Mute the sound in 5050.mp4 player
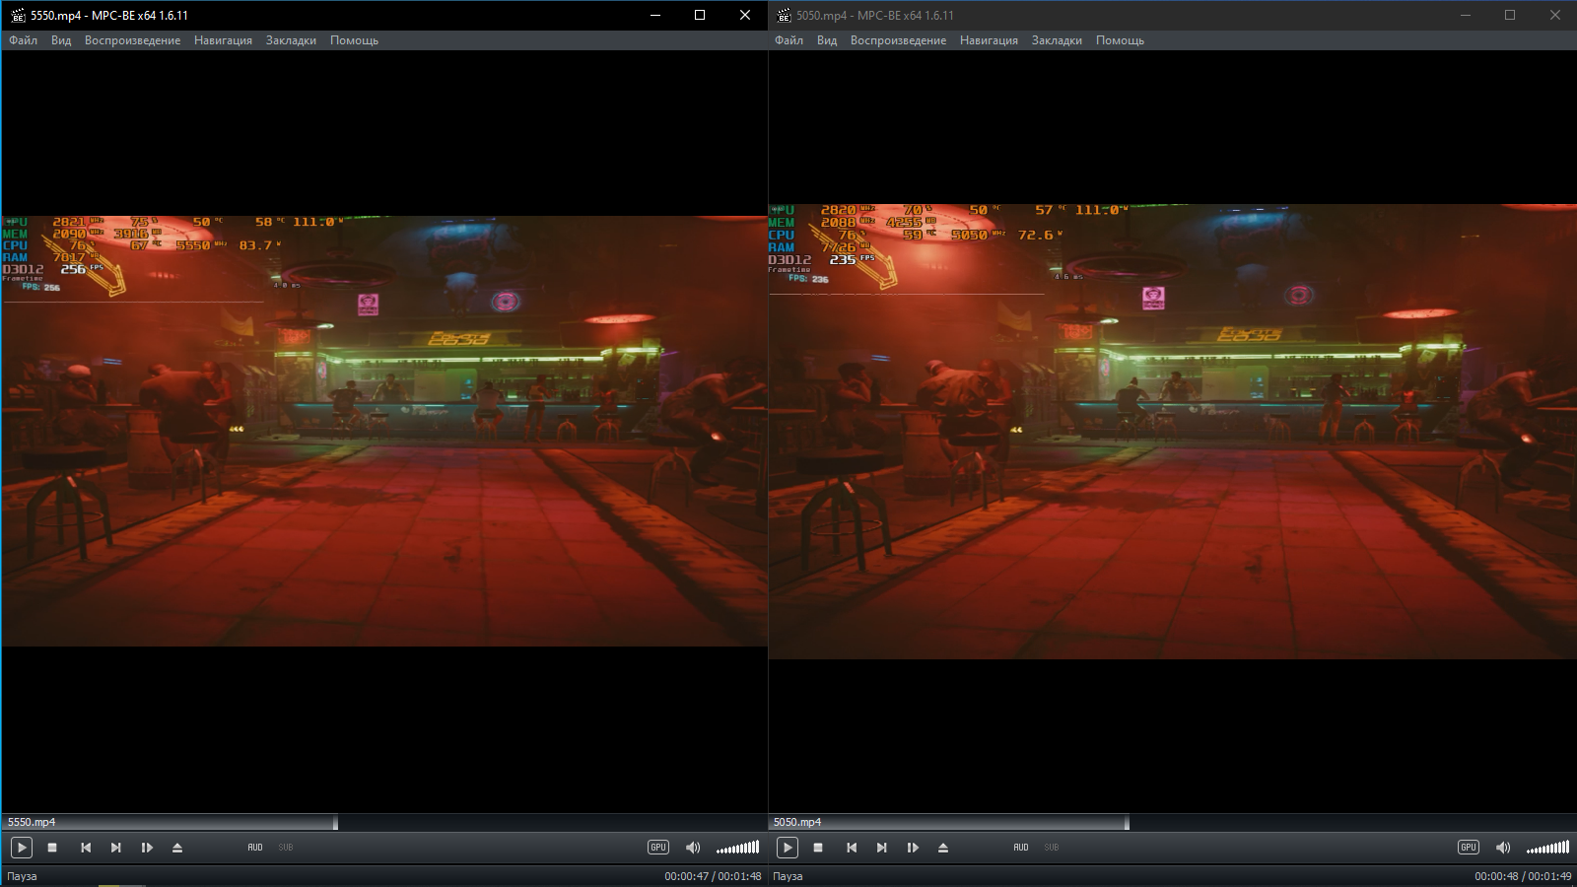1577x887 pixels. point(1503,848)
